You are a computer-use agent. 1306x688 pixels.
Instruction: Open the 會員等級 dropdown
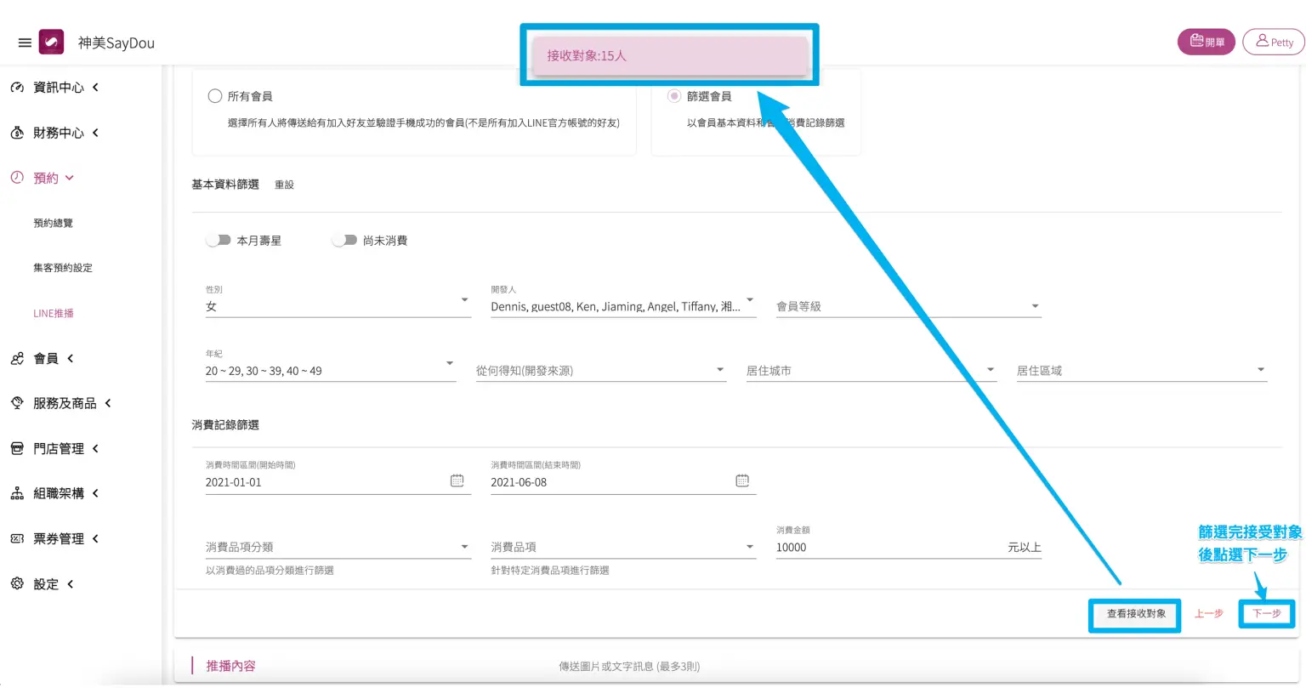(x=907, y=306)
